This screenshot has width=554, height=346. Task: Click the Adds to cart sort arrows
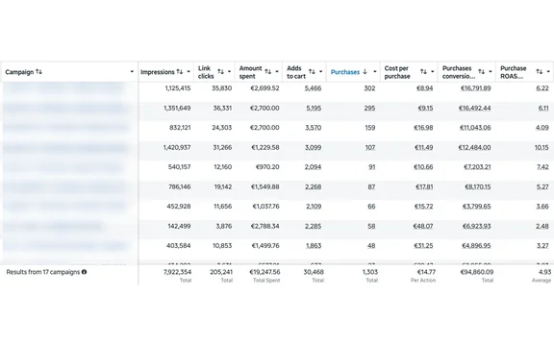312,72
